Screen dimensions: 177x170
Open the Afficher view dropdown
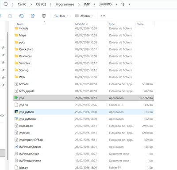point(84,16)
